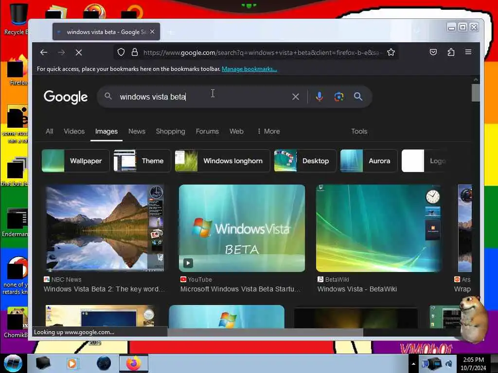Filter images by Aurora chip
This screenshot has height=373, width=498.
369,161
